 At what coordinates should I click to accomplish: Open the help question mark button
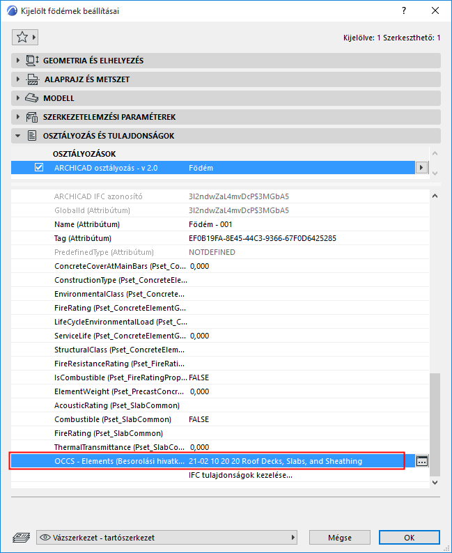(x=404, y=10)
